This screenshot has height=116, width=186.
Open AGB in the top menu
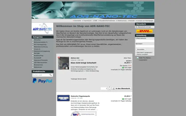[95, 21]
